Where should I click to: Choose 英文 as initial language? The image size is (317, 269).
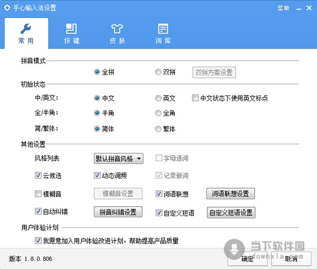click(x=158, y=98)
